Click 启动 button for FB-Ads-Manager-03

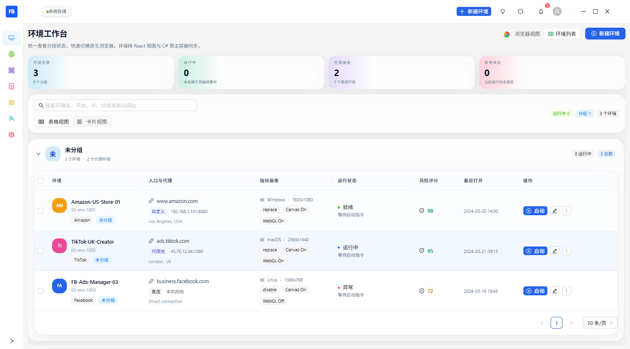pos(535,291)
